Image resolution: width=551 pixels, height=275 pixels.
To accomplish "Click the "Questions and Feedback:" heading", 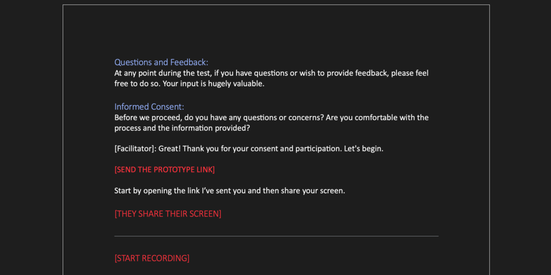I will 161,62.
